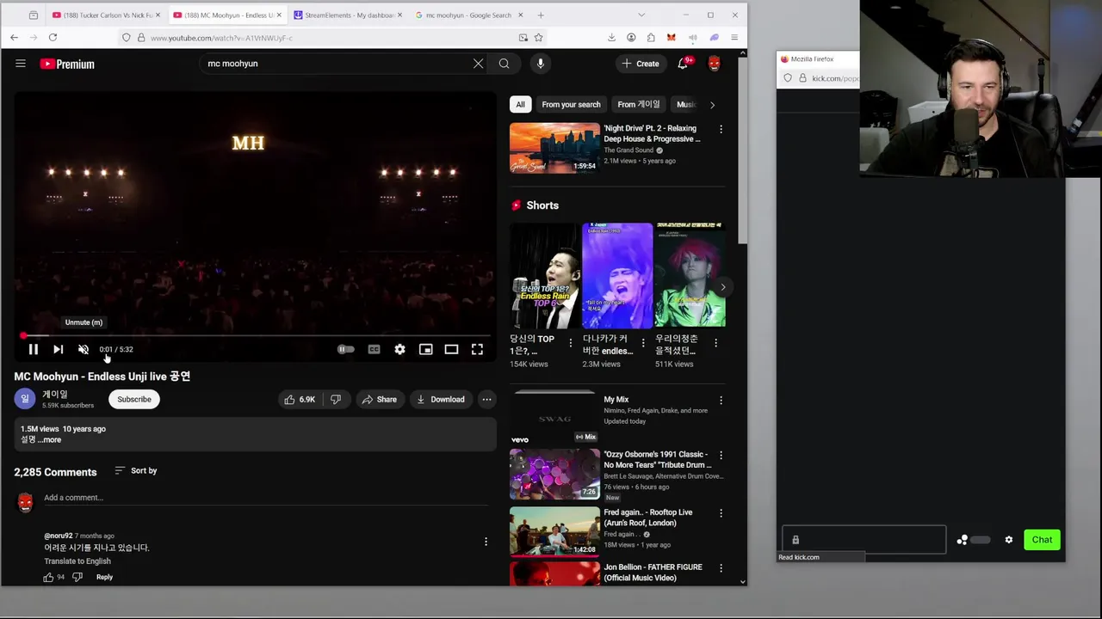Show more Shorts with the right arrow
The height and width of the screenshot is (619, 1102).
[x=722, y=287]
